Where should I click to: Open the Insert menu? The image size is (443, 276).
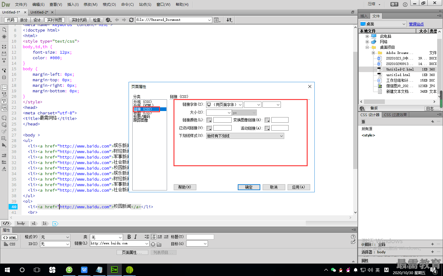tap(73, 4)
